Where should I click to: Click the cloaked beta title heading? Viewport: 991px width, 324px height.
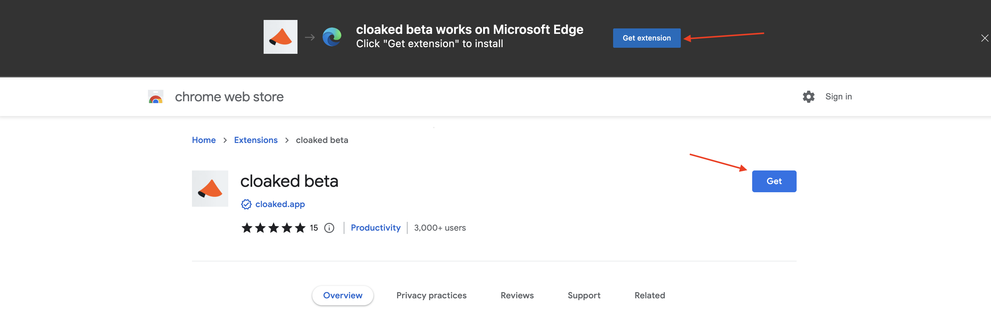point(289,181)
